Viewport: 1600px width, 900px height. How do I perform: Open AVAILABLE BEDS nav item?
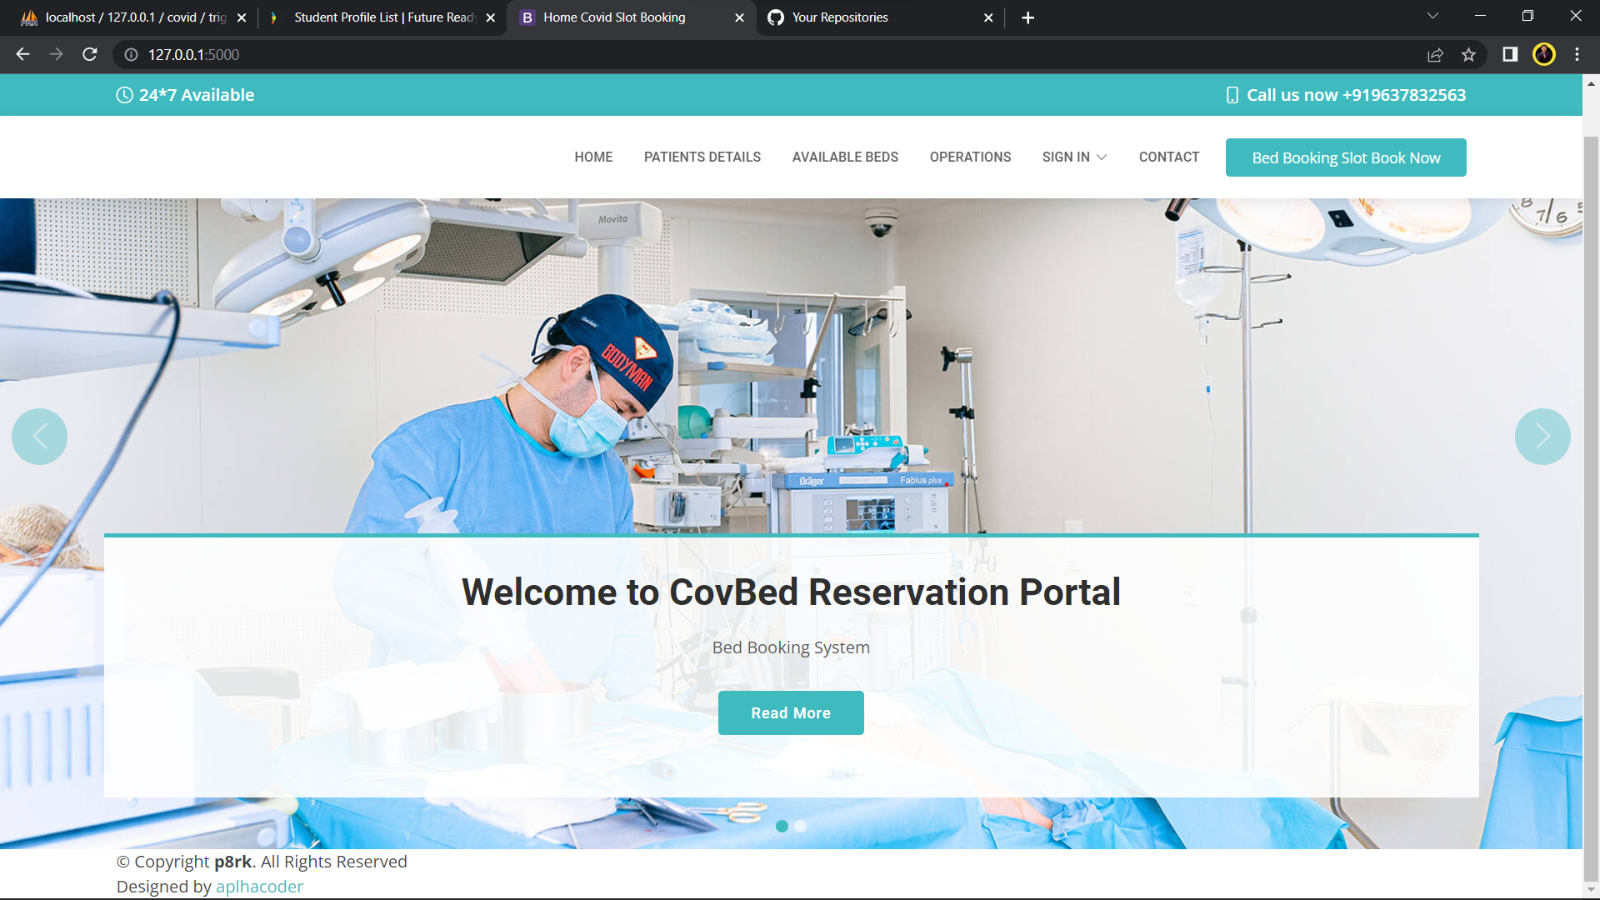[845, 157]
